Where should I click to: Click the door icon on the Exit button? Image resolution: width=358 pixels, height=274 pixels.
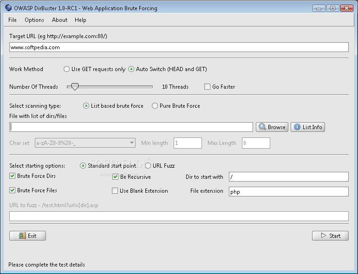(x=22, y=235)
